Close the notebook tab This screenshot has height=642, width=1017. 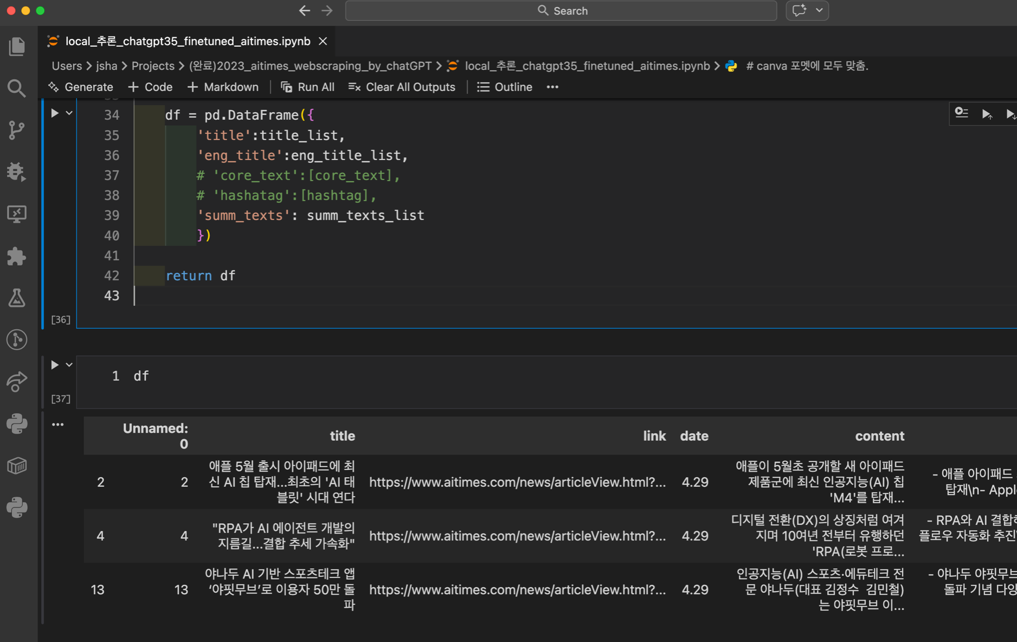point(323,41)
